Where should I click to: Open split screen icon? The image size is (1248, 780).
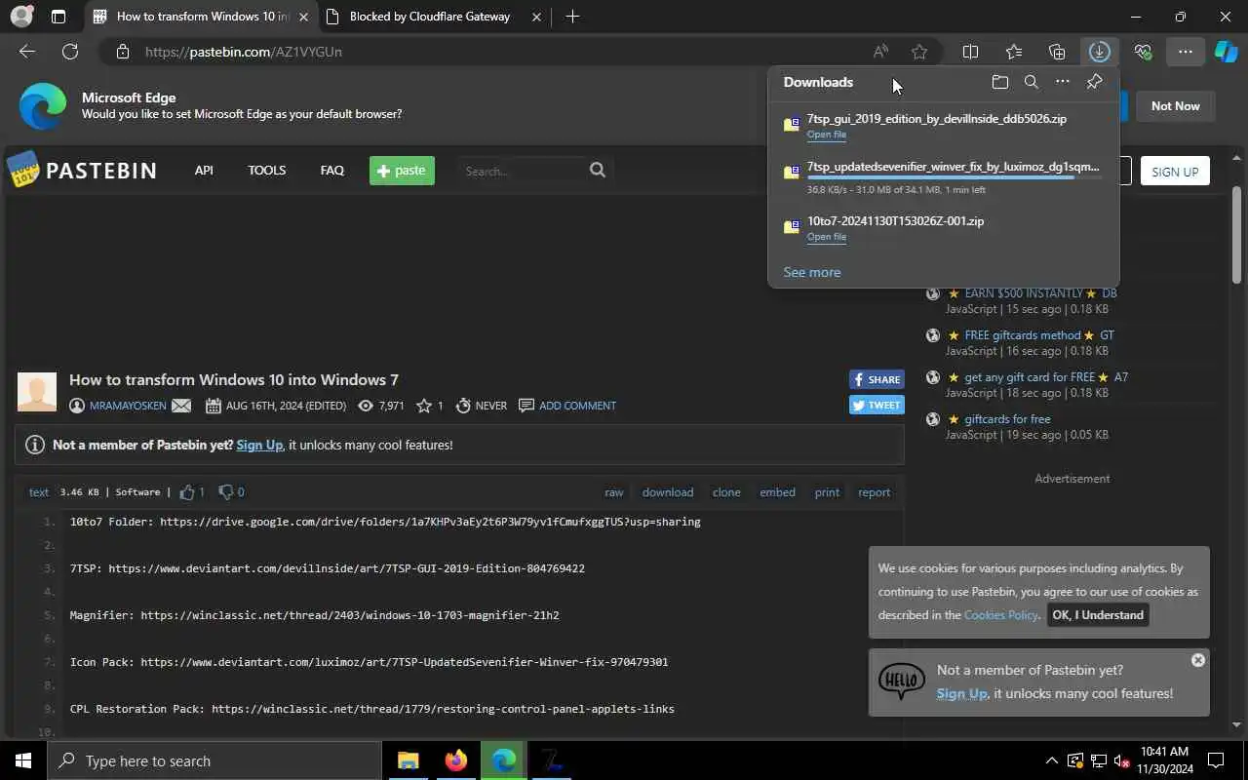[970, 52]
